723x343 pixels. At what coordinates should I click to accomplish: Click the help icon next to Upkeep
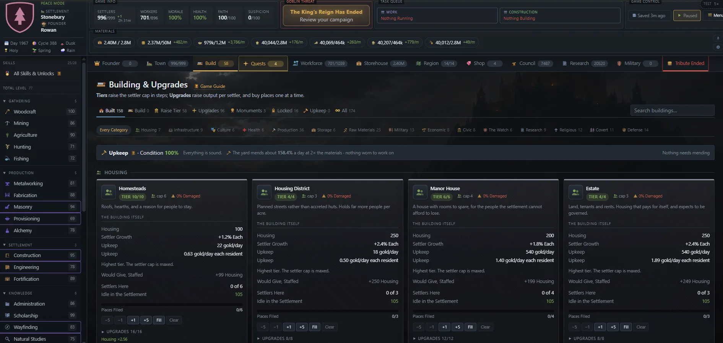(x=133, y=153)
